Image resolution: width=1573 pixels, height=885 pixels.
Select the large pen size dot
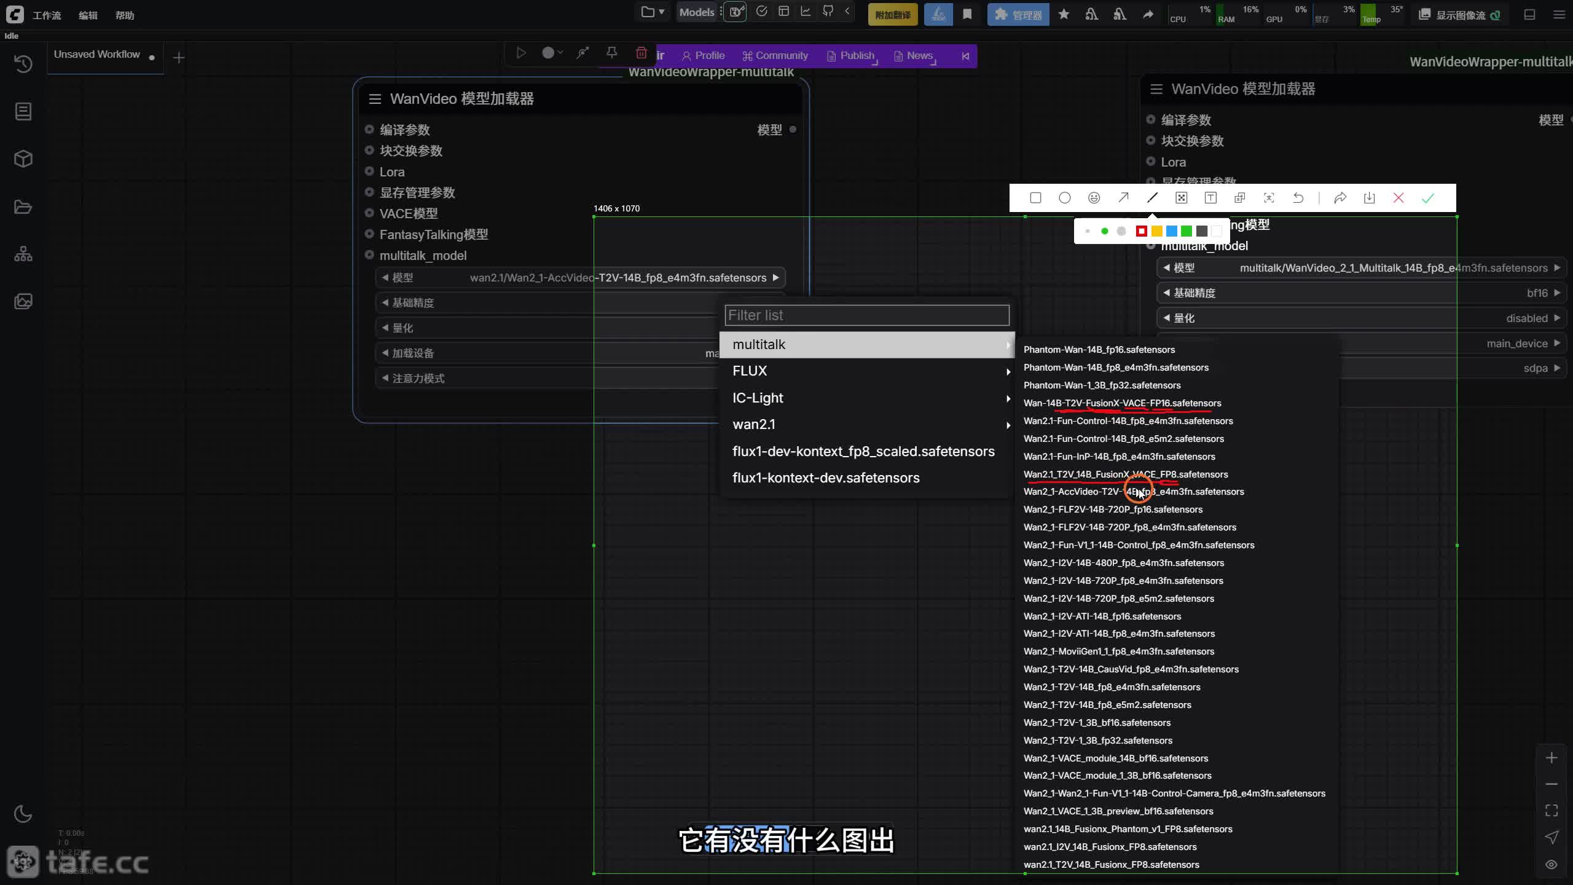1121,231
